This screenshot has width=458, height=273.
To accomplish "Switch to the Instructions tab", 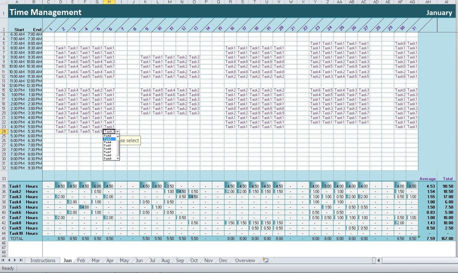I will (x=43, y=260).
